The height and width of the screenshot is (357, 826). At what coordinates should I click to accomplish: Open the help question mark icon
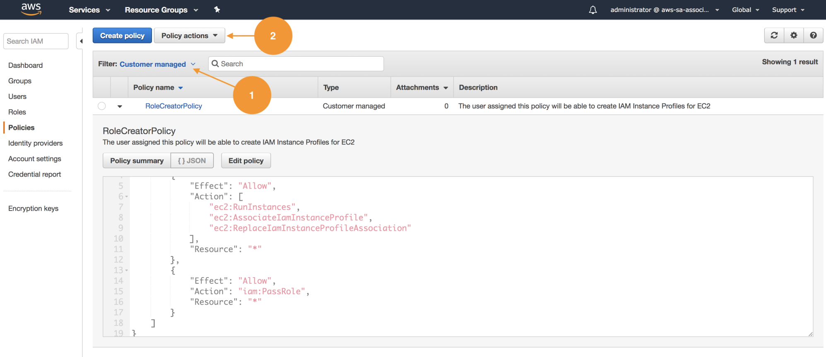click(x=813, y=35)
